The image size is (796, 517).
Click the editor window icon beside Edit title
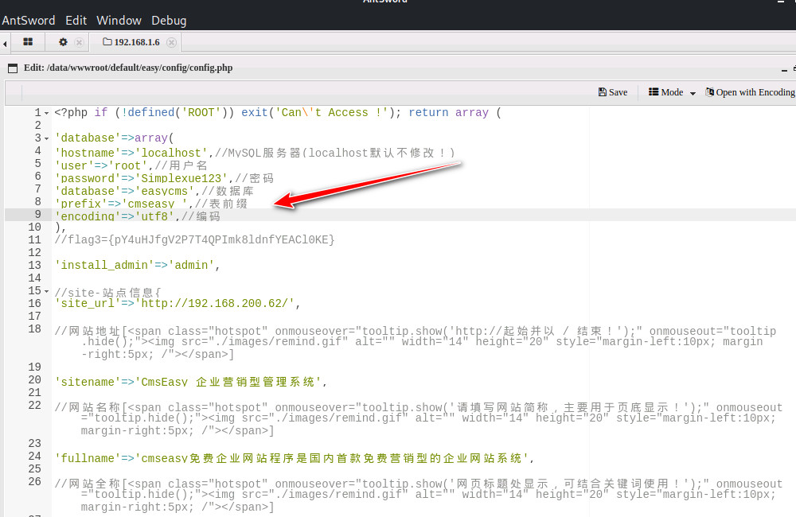[13, 68]
